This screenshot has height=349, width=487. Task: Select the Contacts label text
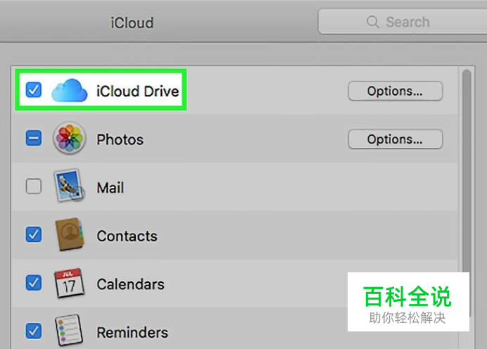coord(127,236)
